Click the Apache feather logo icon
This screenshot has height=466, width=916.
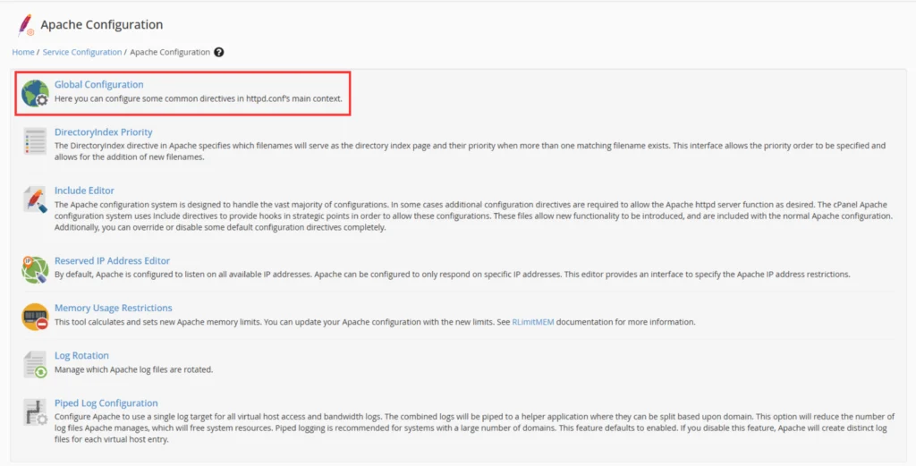click(x=25, y=25)
